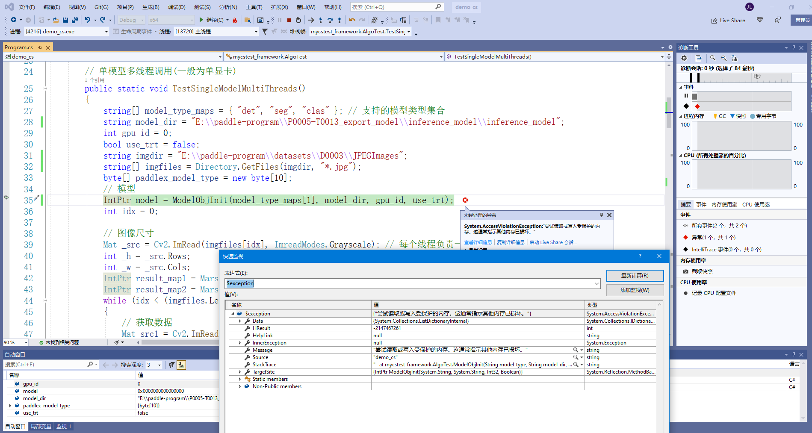This screenshot has height=433, width=812.
Task: Switch to CPU usage tab in diagnostics
Action: pos(756,205)
